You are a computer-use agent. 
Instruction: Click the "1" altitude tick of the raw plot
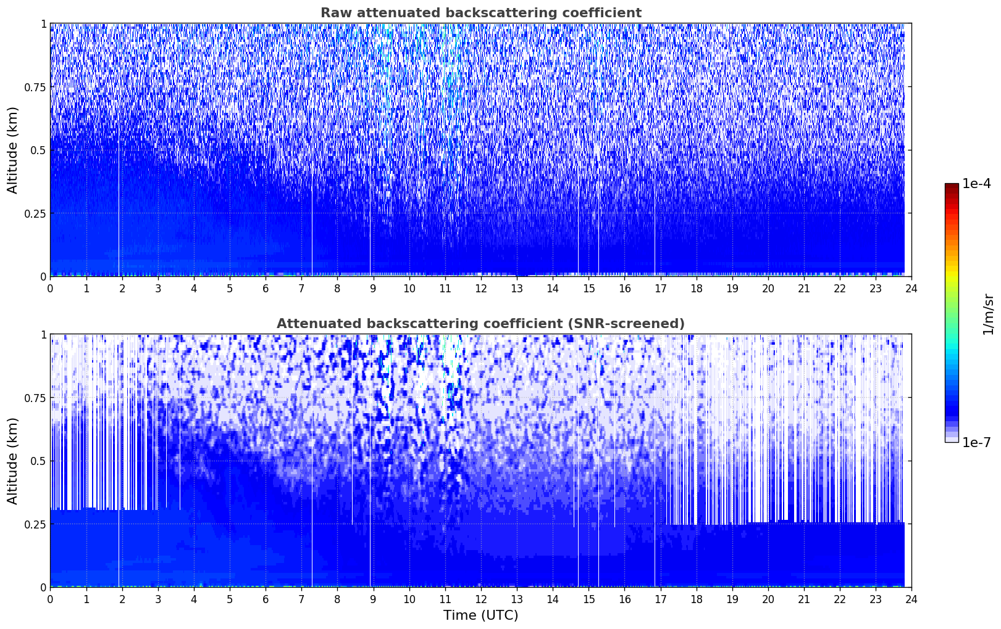click(43, 23)
